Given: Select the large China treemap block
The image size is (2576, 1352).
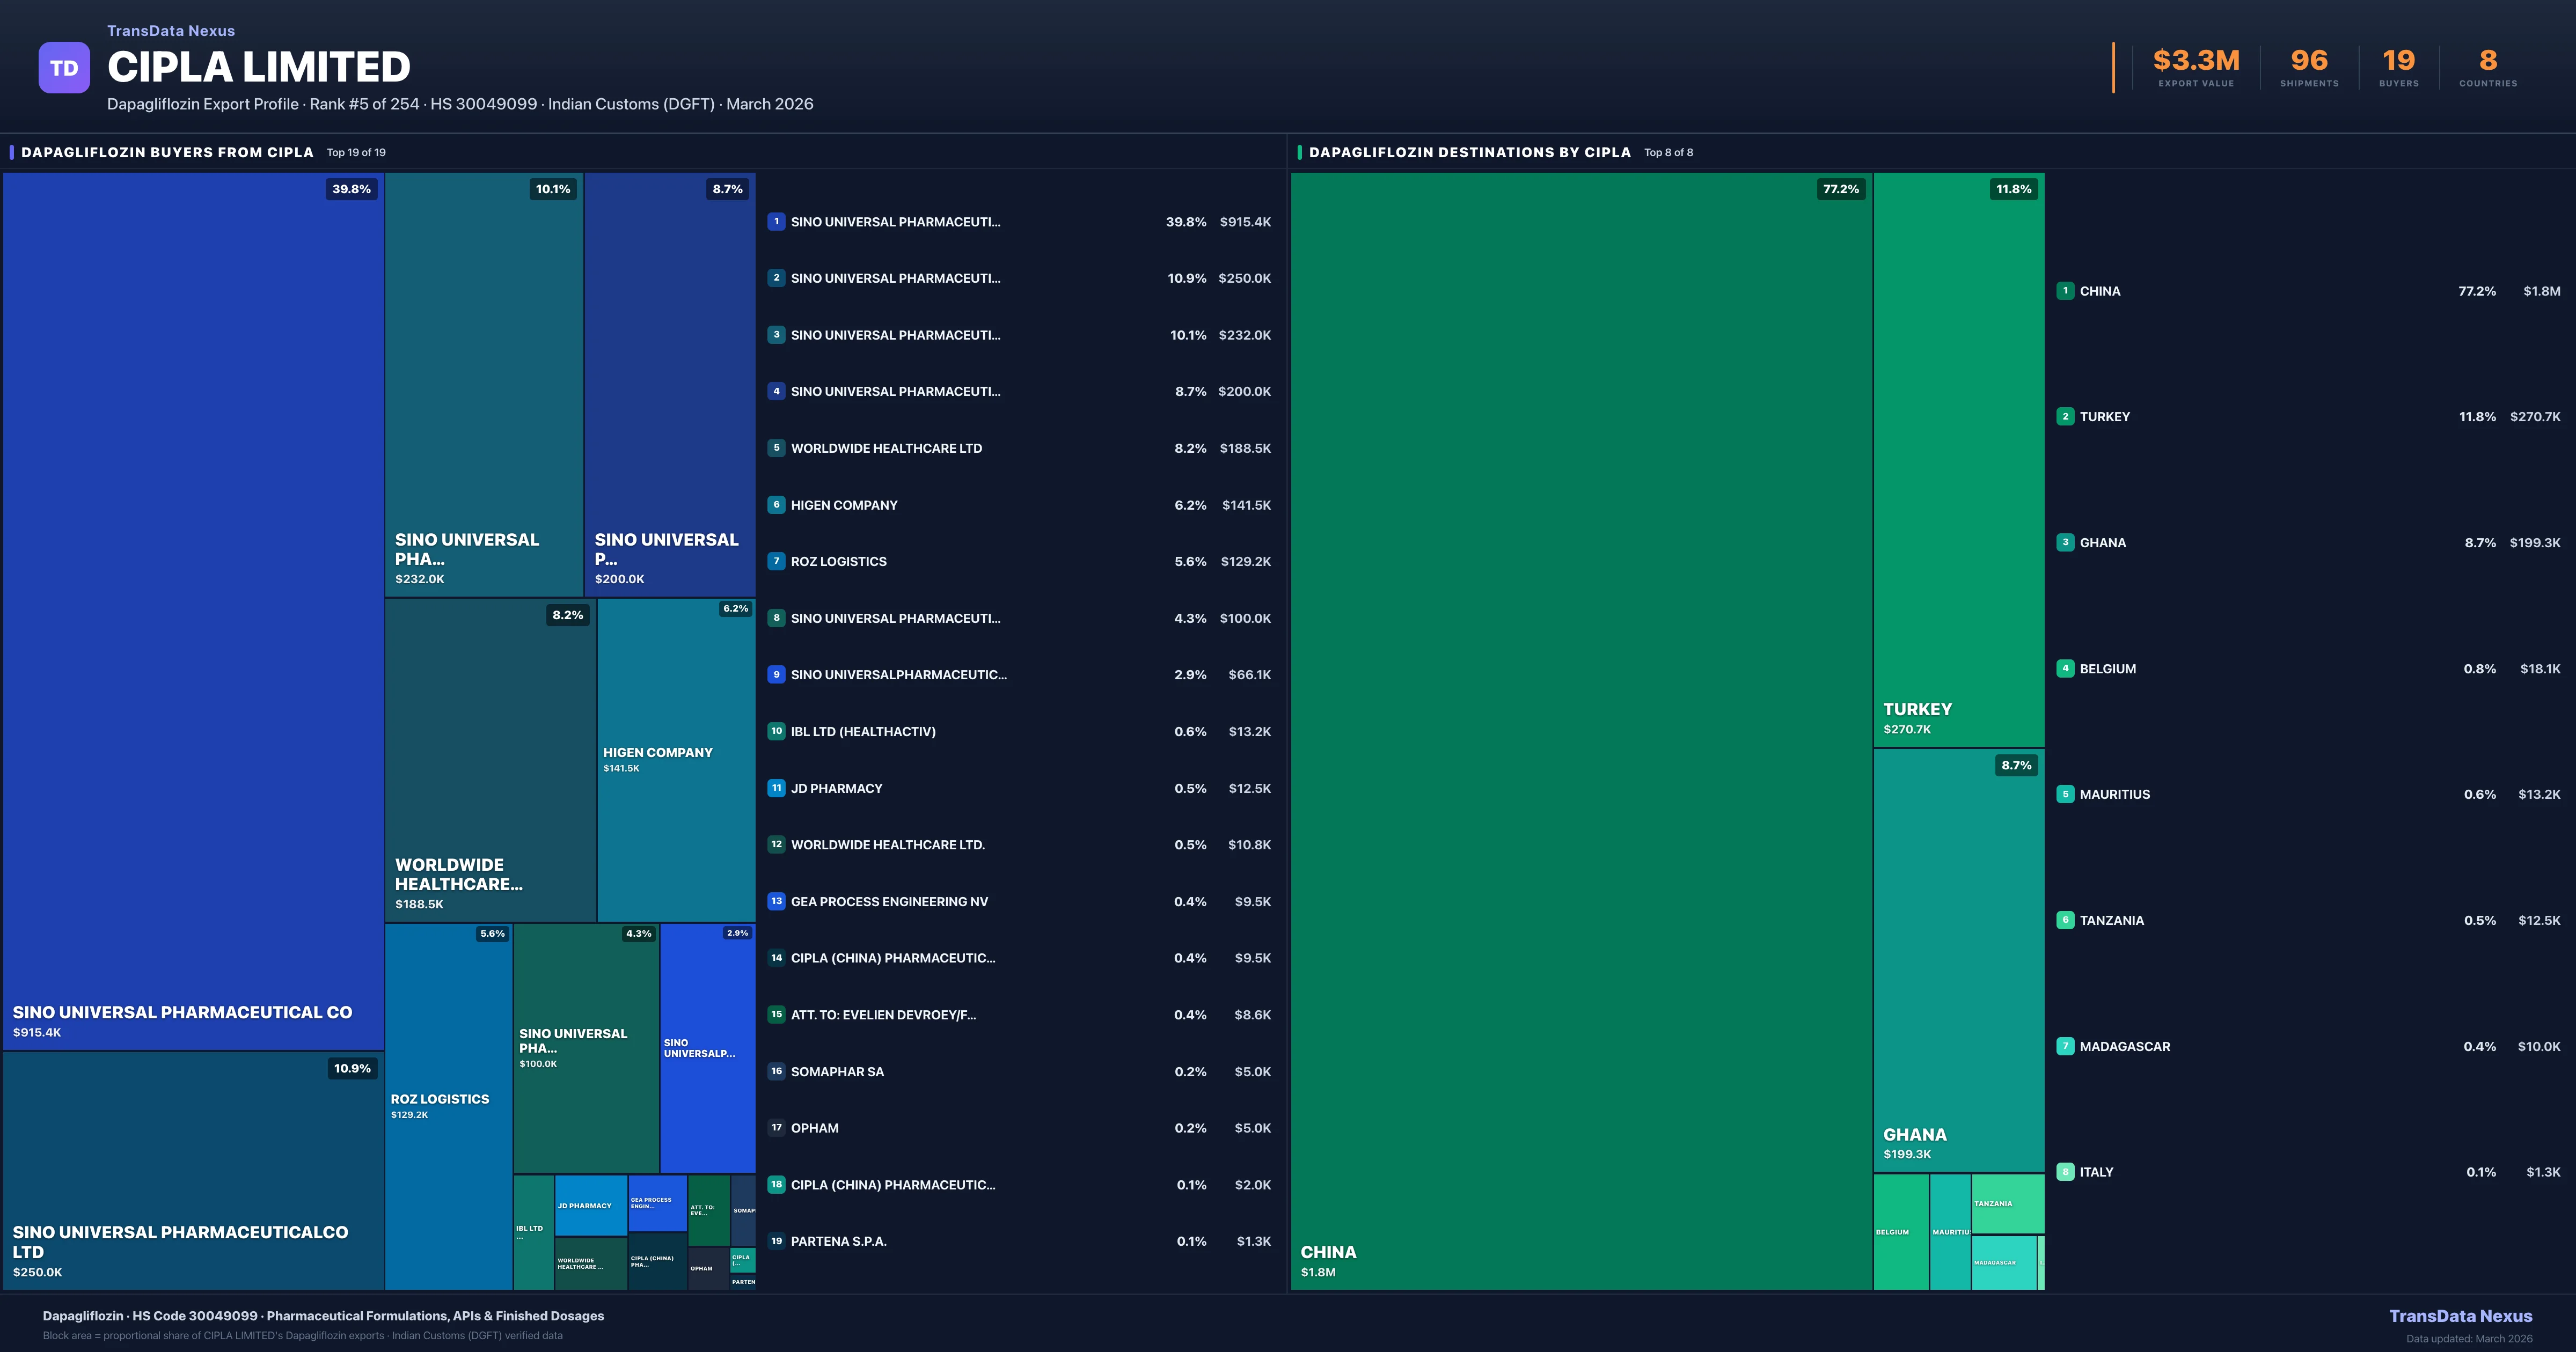Looking at the screenshot, I should pyautogui.click(x=1580, y=730).
